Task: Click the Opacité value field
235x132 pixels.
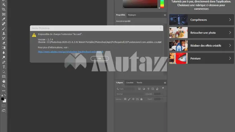Action: pyautogui.click(x=158, y=94)
